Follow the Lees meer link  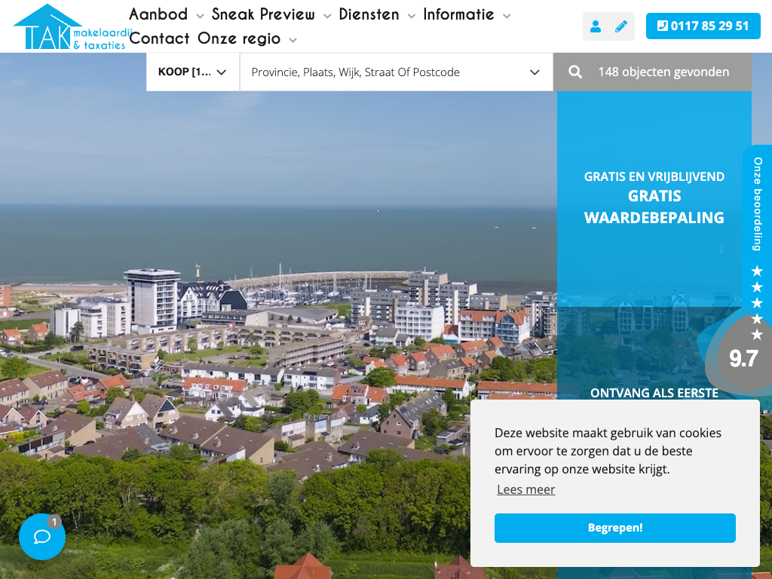(525, 489)
